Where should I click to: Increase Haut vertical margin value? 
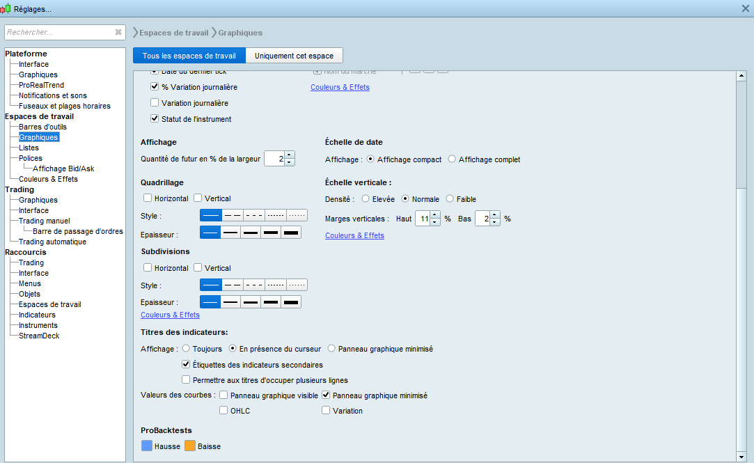[434, 214]
